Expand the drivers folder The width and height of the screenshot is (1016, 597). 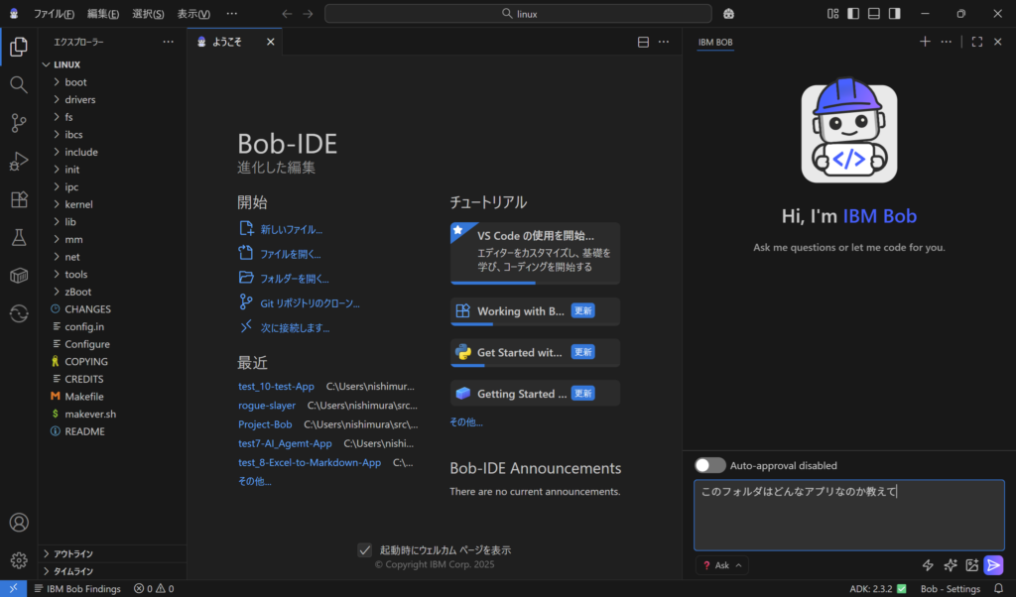click(79, 99)
